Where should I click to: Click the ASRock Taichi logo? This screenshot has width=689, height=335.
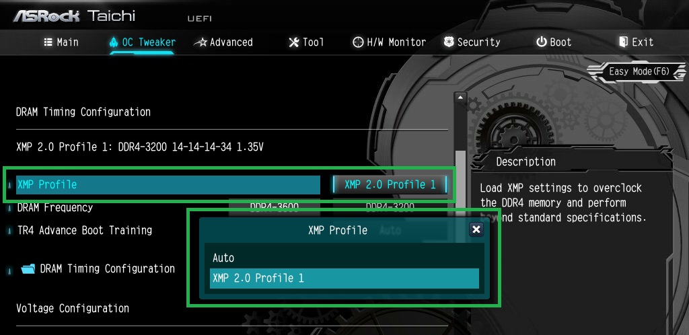(x=74, y=15)
